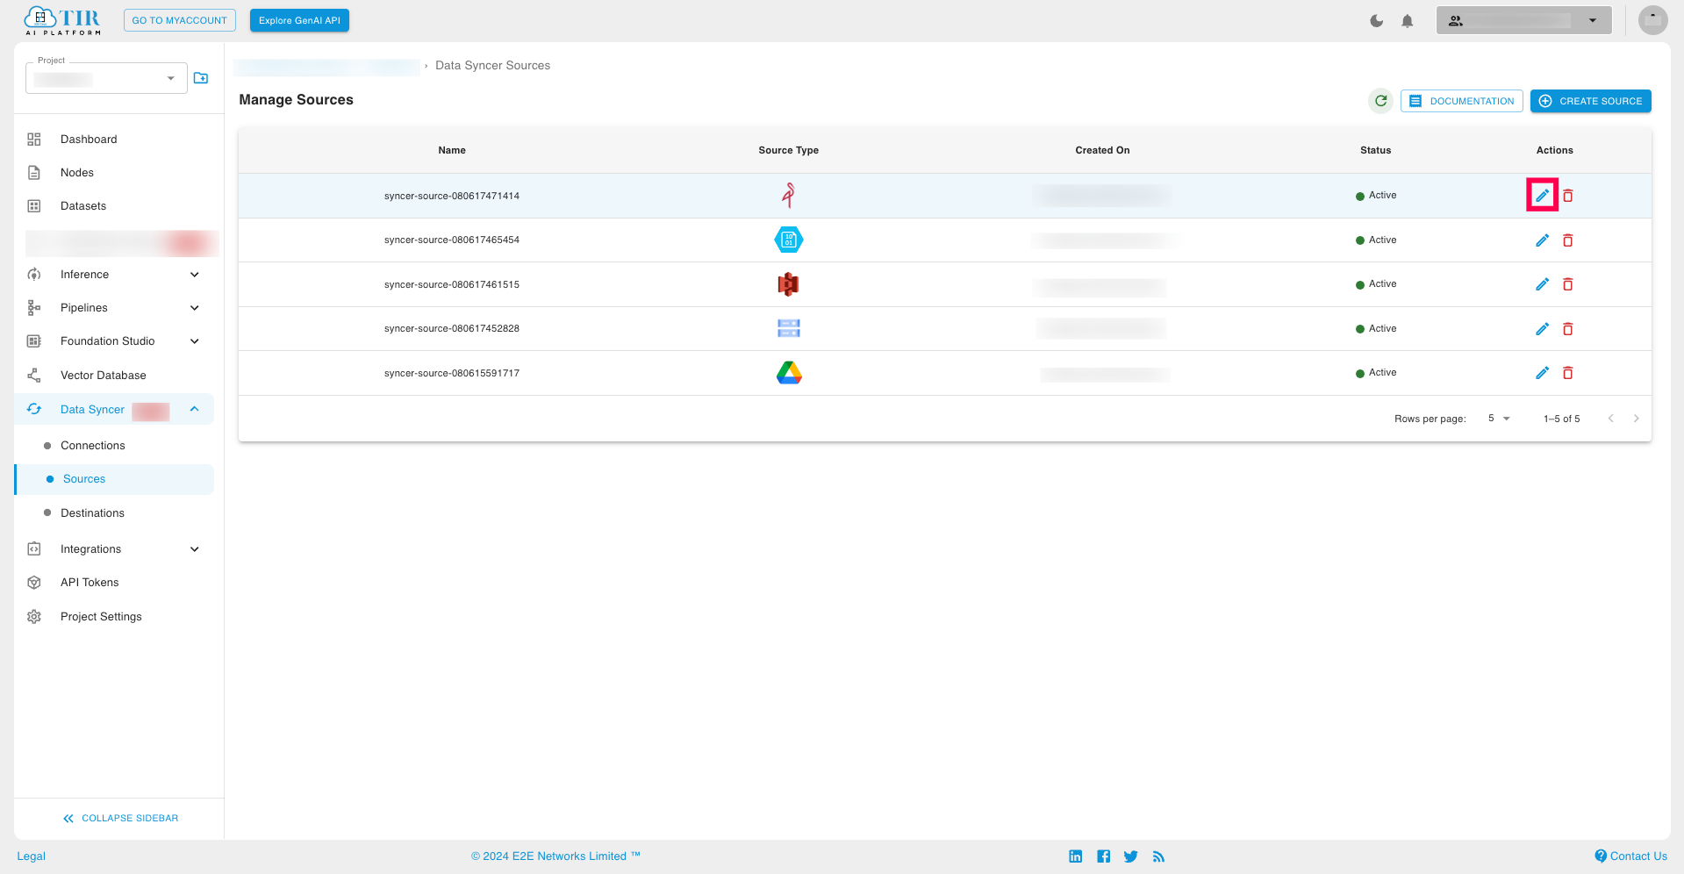
Task: Click Data Syncer Sources breadcrumb
Action: 493,66
